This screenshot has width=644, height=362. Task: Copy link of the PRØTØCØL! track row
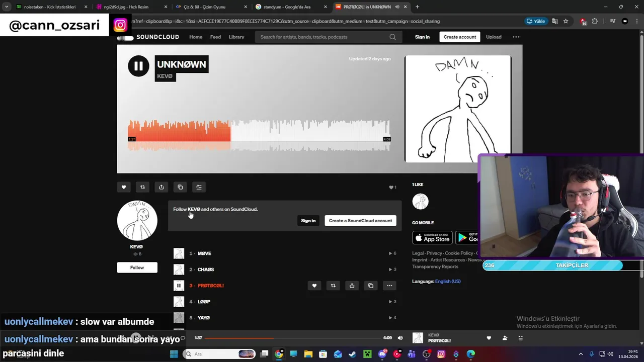tap(371, 286)
